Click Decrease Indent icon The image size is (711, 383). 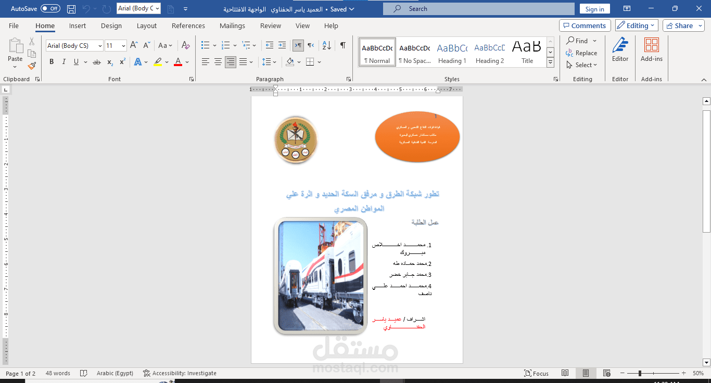pyautogui.click(x=269, y=45)
